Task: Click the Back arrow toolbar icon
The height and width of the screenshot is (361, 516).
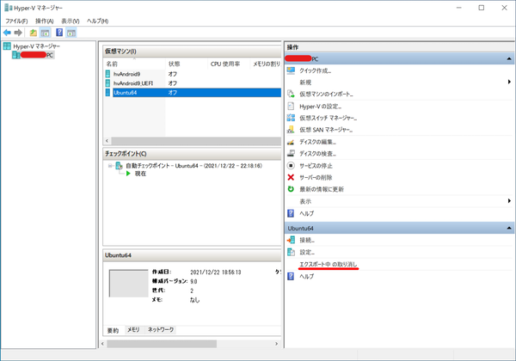Action: click(x=7, y=33)
